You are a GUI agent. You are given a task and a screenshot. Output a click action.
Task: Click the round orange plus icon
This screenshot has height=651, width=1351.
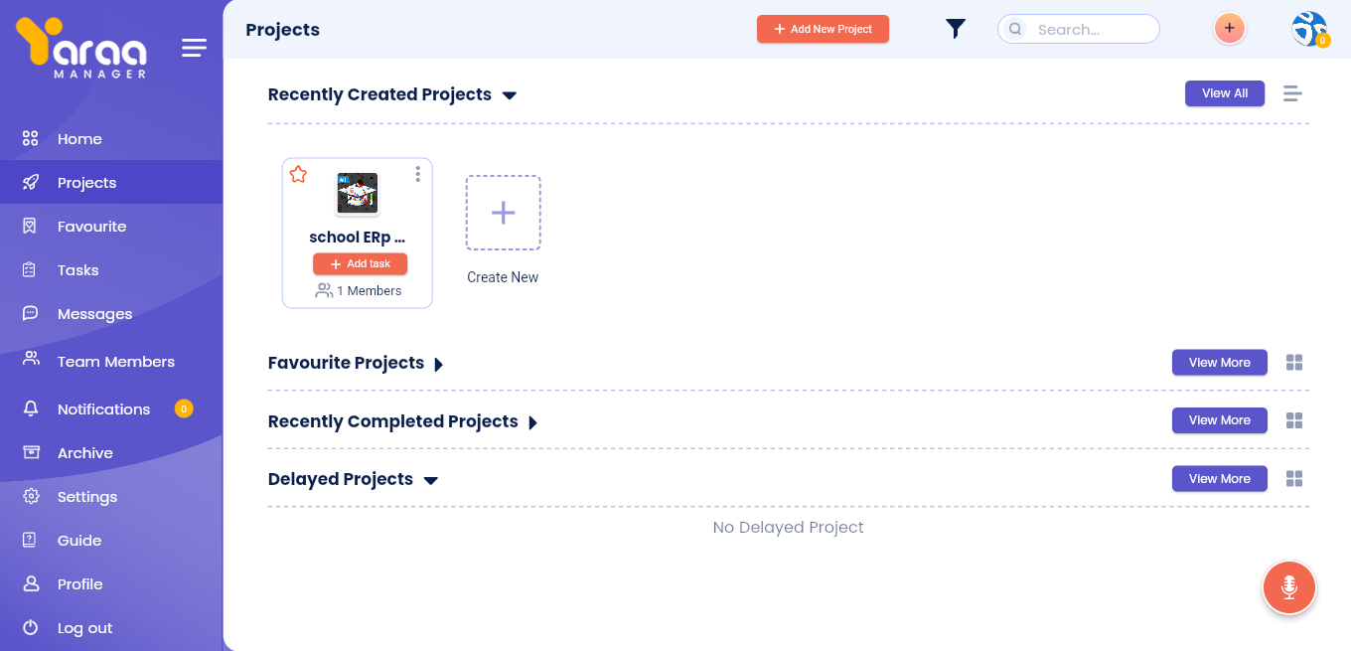[1229, 29]
